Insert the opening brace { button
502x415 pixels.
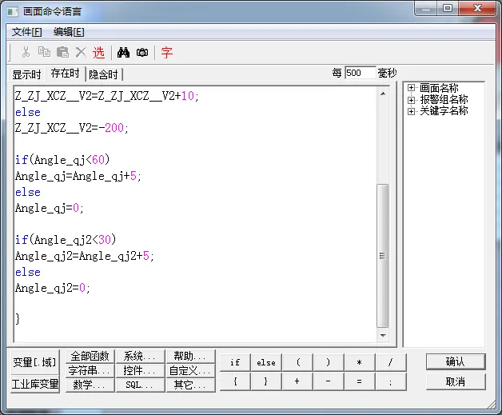[235, 381]
